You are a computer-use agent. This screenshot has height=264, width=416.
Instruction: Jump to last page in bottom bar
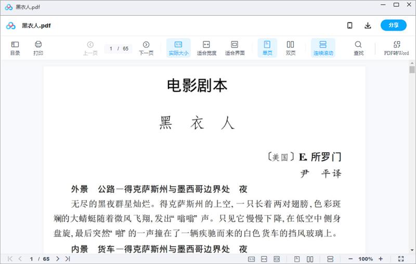[x=68, y=259]
